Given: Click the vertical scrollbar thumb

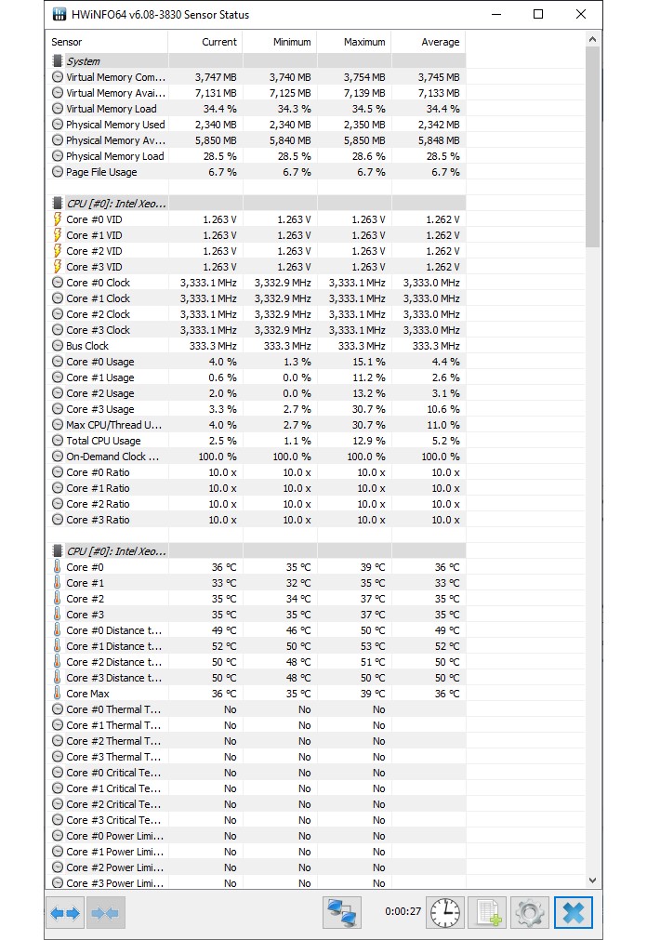Looking at the screenshot, I should tap(592, 147).
